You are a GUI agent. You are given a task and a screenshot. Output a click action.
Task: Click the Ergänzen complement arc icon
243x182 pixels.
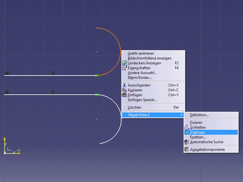[187, 132]
